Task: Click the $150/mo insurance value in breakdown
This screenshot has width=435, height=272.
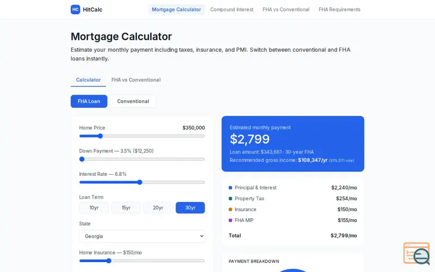Action: pyautogui.click(x=347, y=209)
